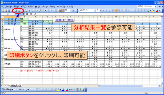Image resolution: width=164 pixels, height=95 pixels.
Task: Click the Format Painter brush icon
Action: [40, 10]
